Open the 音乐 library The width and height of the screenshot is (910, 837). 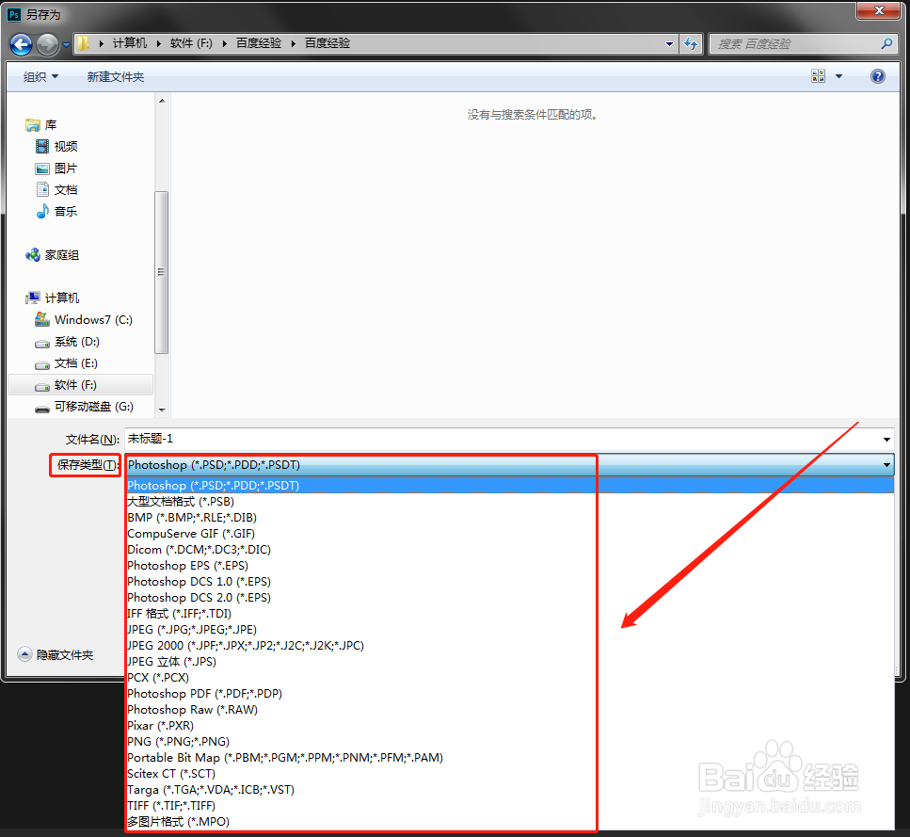pos(56,211)
